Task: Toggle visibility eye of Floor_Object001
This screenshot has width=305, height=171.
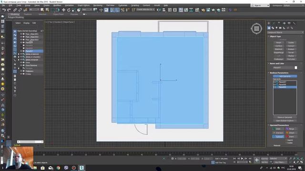Action: [x=21, y=34]
